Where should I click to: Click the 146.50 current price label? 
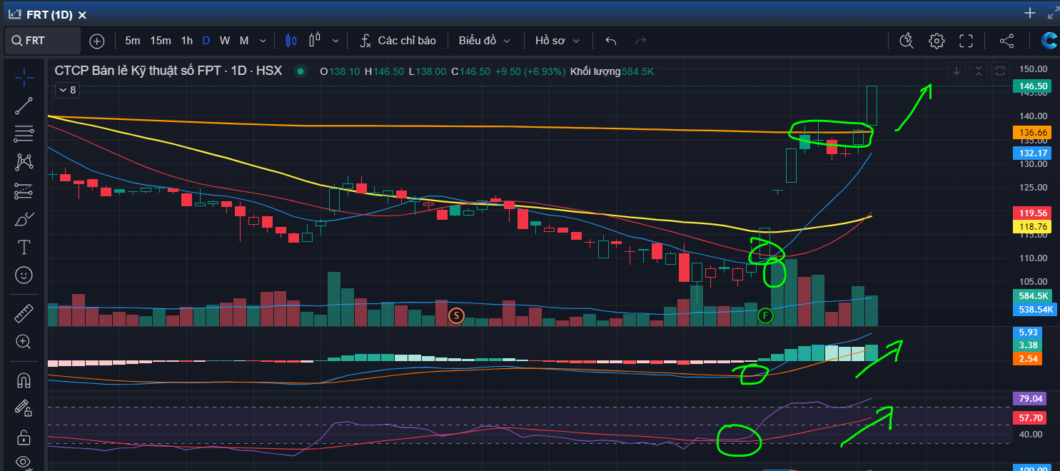click(x=1031, y=86)
